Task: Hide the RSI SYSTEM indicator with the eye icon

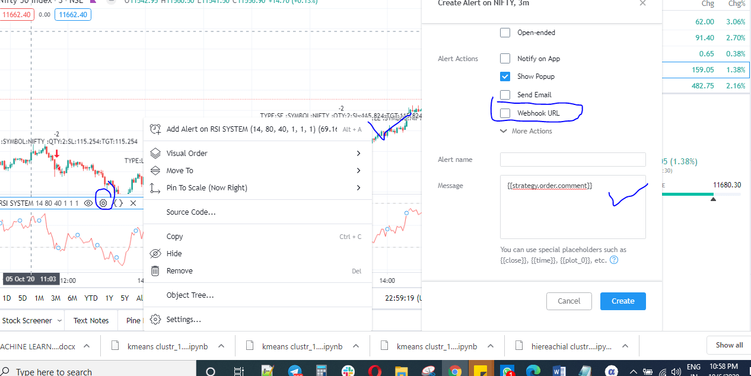Action: 88,203
